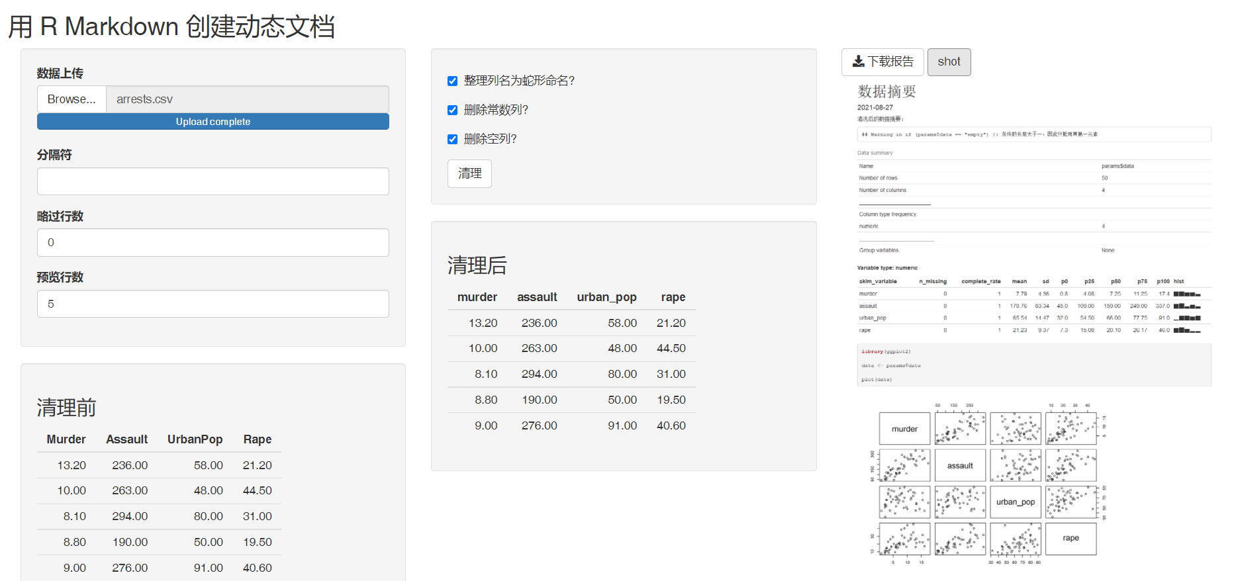Click 40.60 in the 清理后 table
The image size is (1236, 581).
click(671, 425)
